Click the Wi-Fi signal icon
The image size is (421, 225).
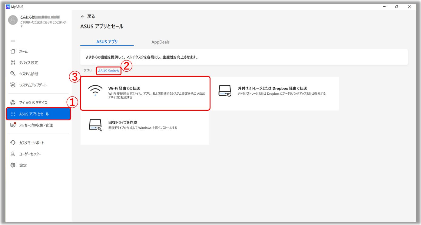coord(95,91)
